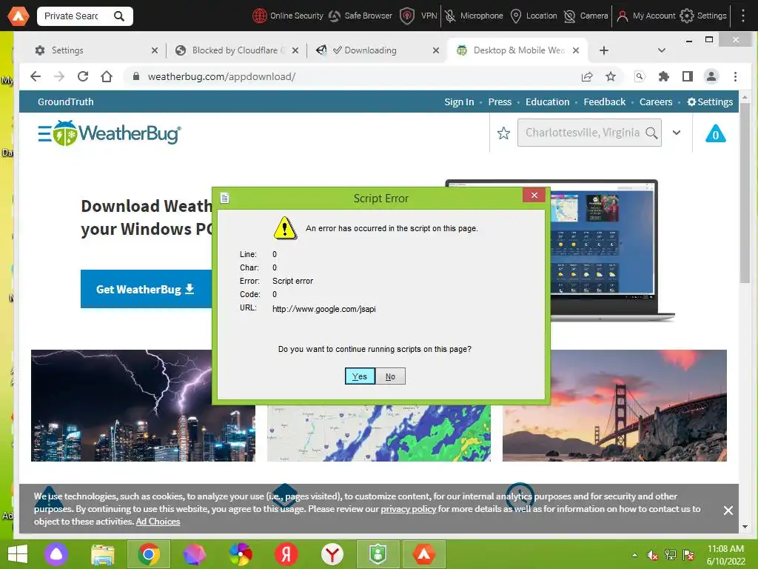Open File Explorer from taskbar
758x569 pixels.
pos(102,554)
